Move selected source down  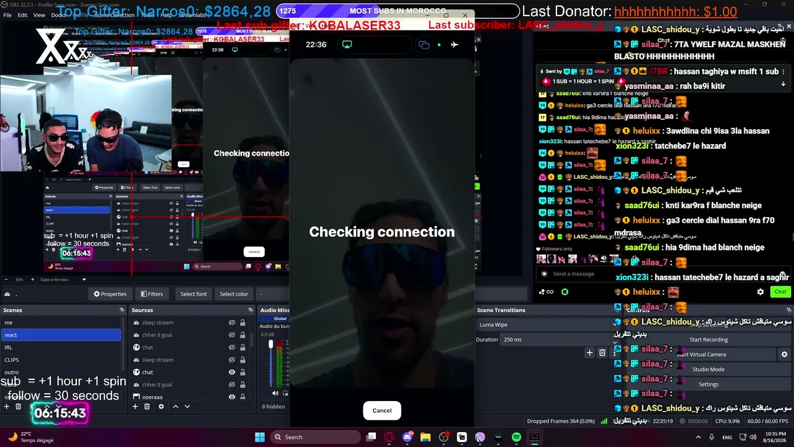(187, 407)
